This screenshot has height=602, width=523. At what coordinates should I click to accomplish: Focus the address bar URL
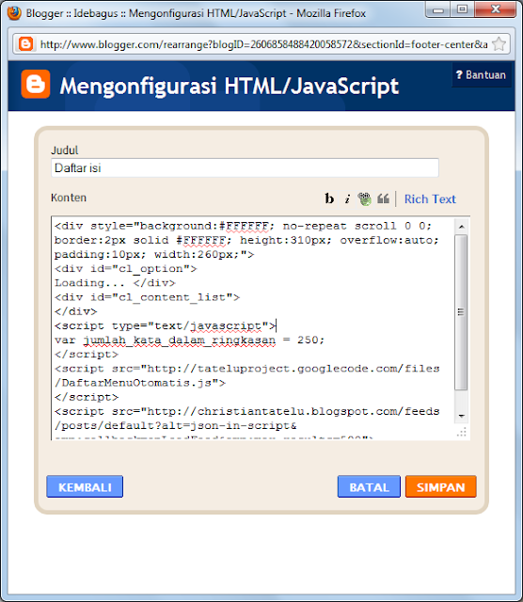tap(264, 44)
